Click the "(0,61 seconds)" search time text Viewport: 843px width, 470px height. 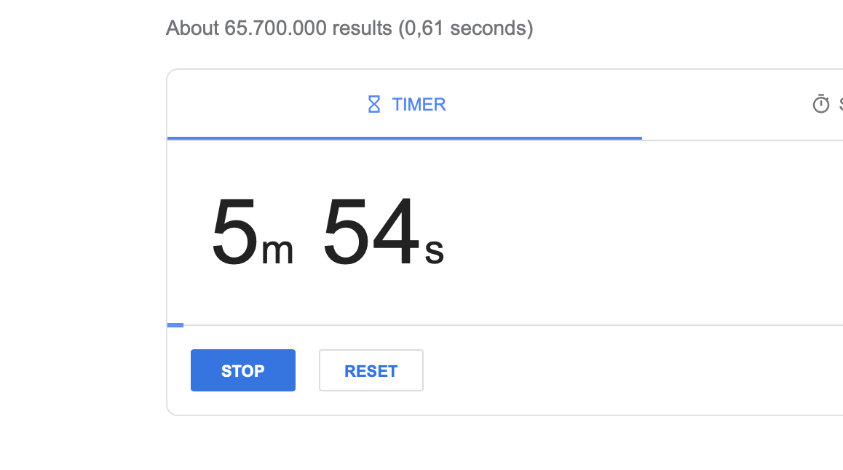466,28
